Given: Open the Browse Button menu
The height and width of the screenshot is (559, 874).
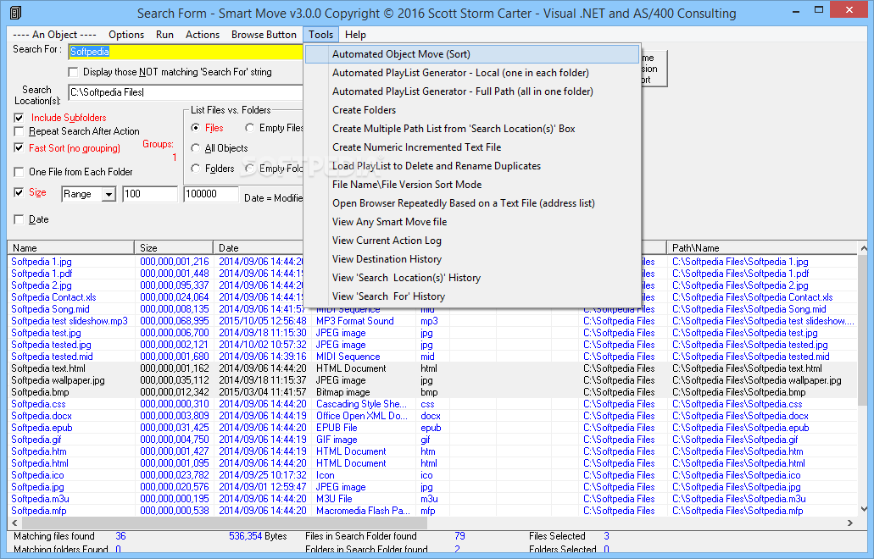Looking at the screenshot, I should [264, 35].
